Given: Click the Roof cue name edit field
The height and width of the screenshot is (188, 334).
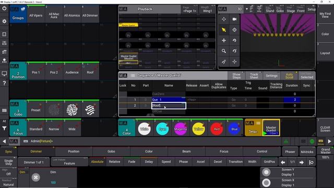Looking at the screenshot, I should 169,105.
